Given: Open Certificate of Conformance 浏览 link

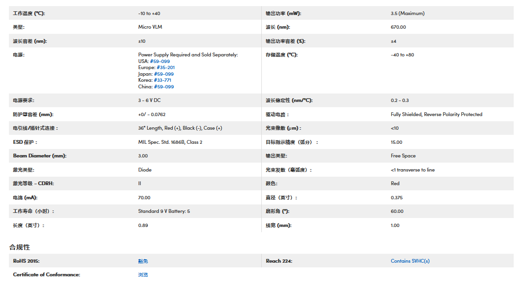Looking at the screenshot, I should click(143, 275).
